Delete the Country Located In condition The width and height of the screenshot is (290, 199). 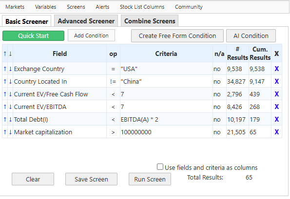(x=276, y=81)
